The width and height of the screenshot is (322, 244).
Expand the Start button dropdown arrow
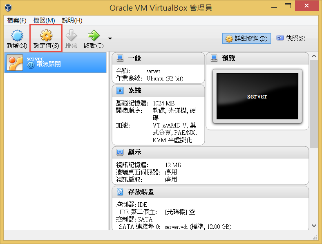tap(110, 38)
